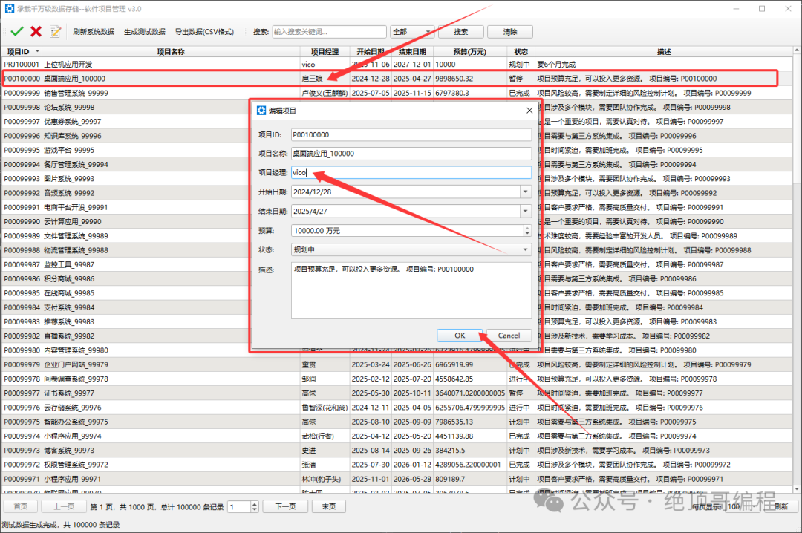Click the 项目名称 field in dialog
The height and width of the screenshot is (533, 802).
click(x=411, y=154)
